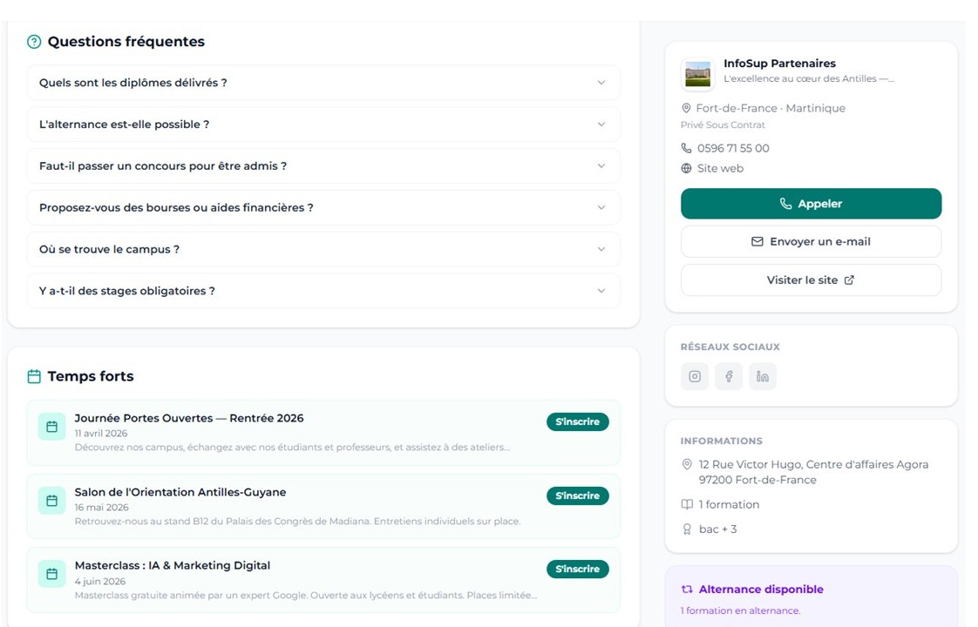Viewport: 978px width, 627px height.
Task: Toggle the stages obligatoires question chevron
Action: tap(601, 291)
